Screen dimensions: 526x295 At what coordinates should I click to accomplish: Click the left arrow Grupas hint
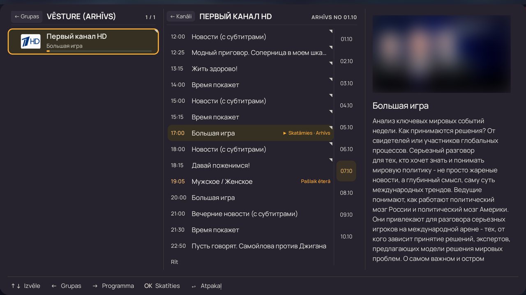(x=66, y=286)
